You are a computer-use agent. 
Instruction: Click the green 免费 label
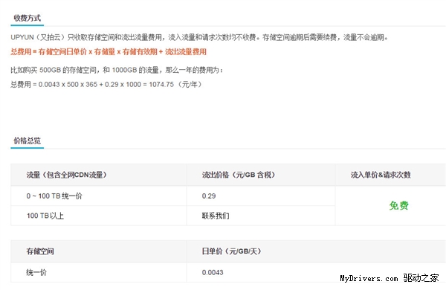398,205
